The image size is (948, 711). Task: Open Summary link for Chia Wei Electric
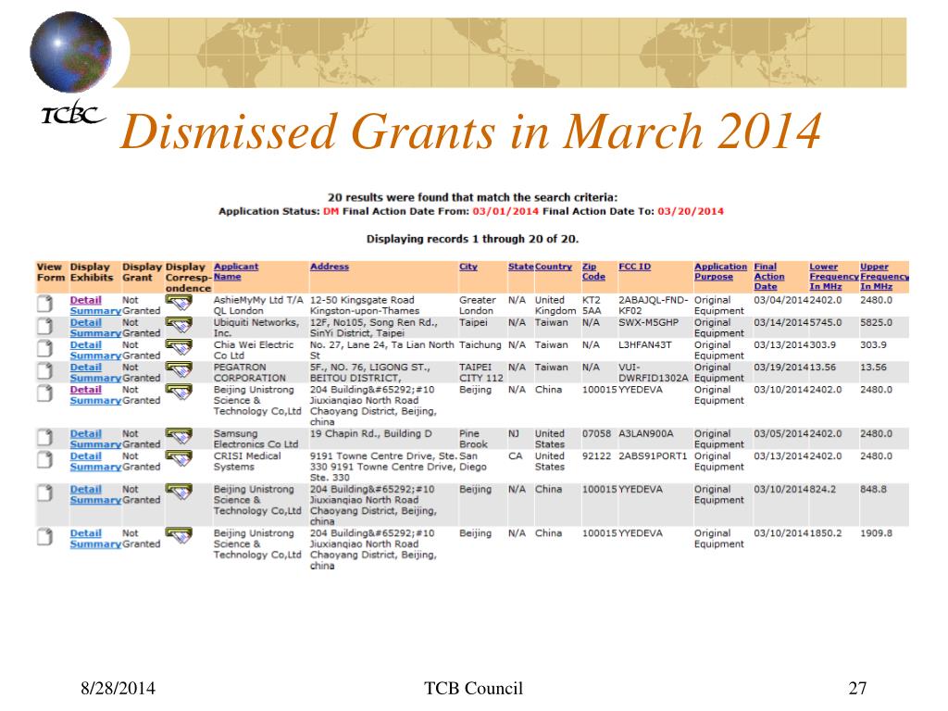click(x=95, y=355)
